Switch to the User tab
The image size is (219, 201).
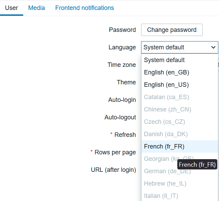[x=12, y=8]
